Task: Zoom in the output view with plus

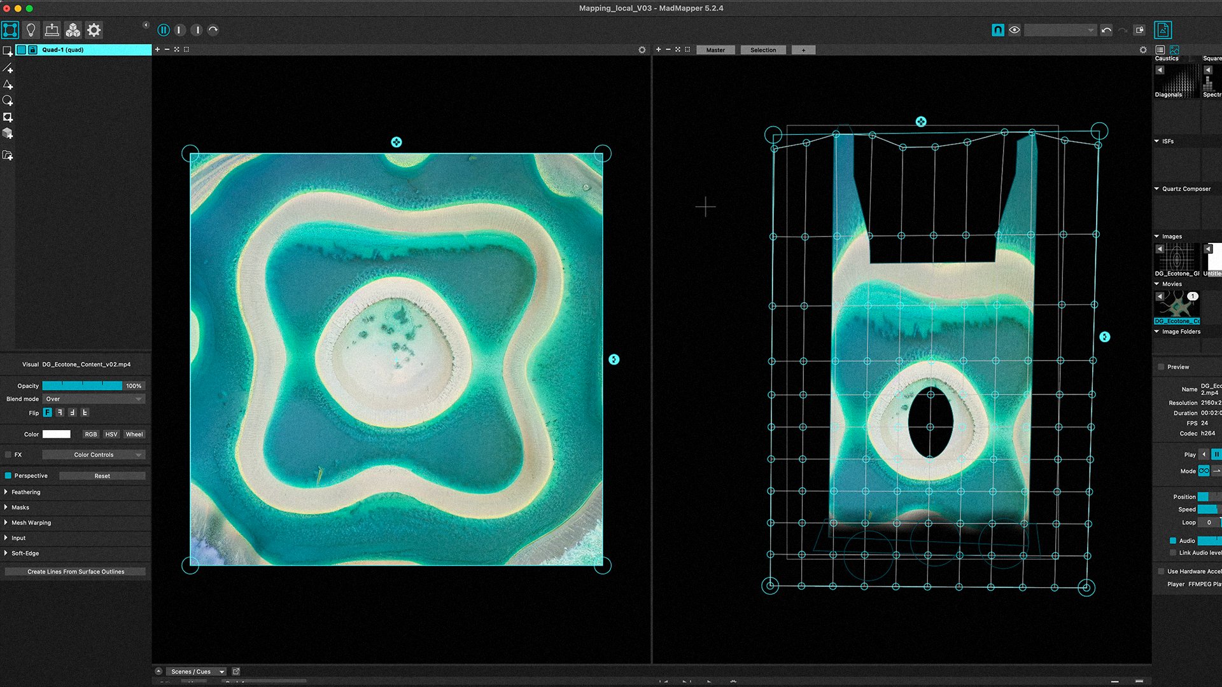Action: (x=658, y=50)
